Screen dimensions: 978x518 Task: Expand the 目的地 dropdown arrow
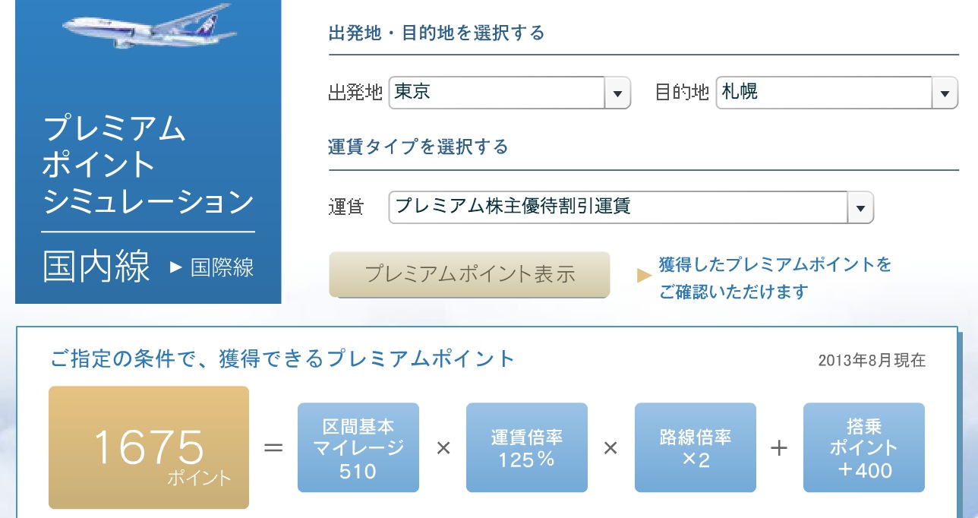tap(944, 93)
